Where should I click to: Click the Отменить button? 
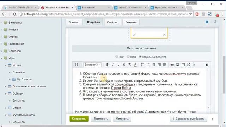coord(122,119)
